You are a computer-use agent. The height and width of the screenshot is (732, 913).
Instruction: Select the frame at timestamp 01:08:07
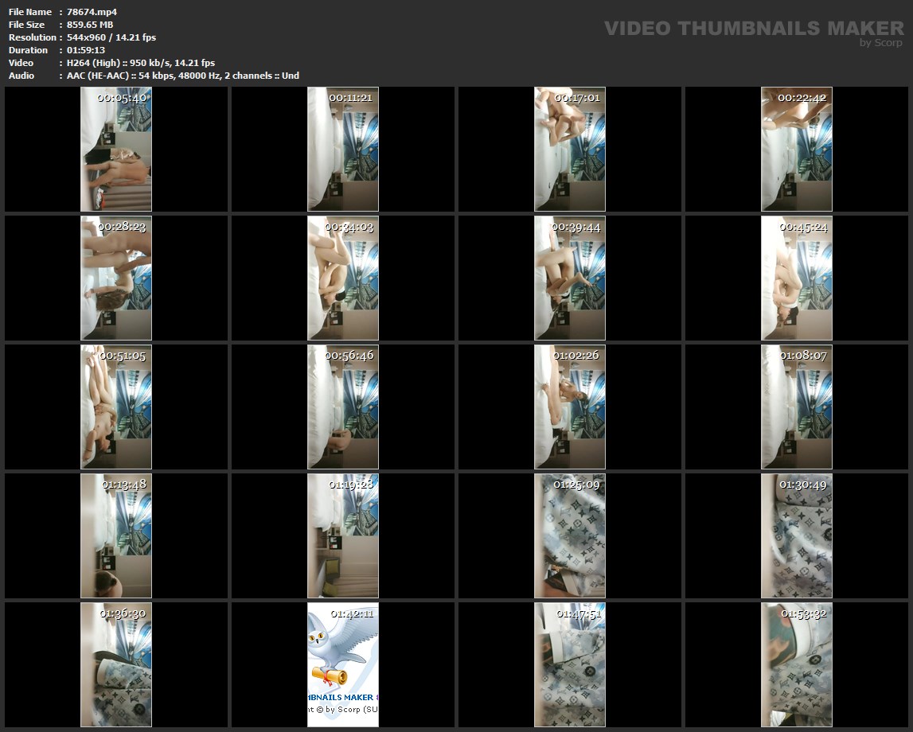pos(797,407)
